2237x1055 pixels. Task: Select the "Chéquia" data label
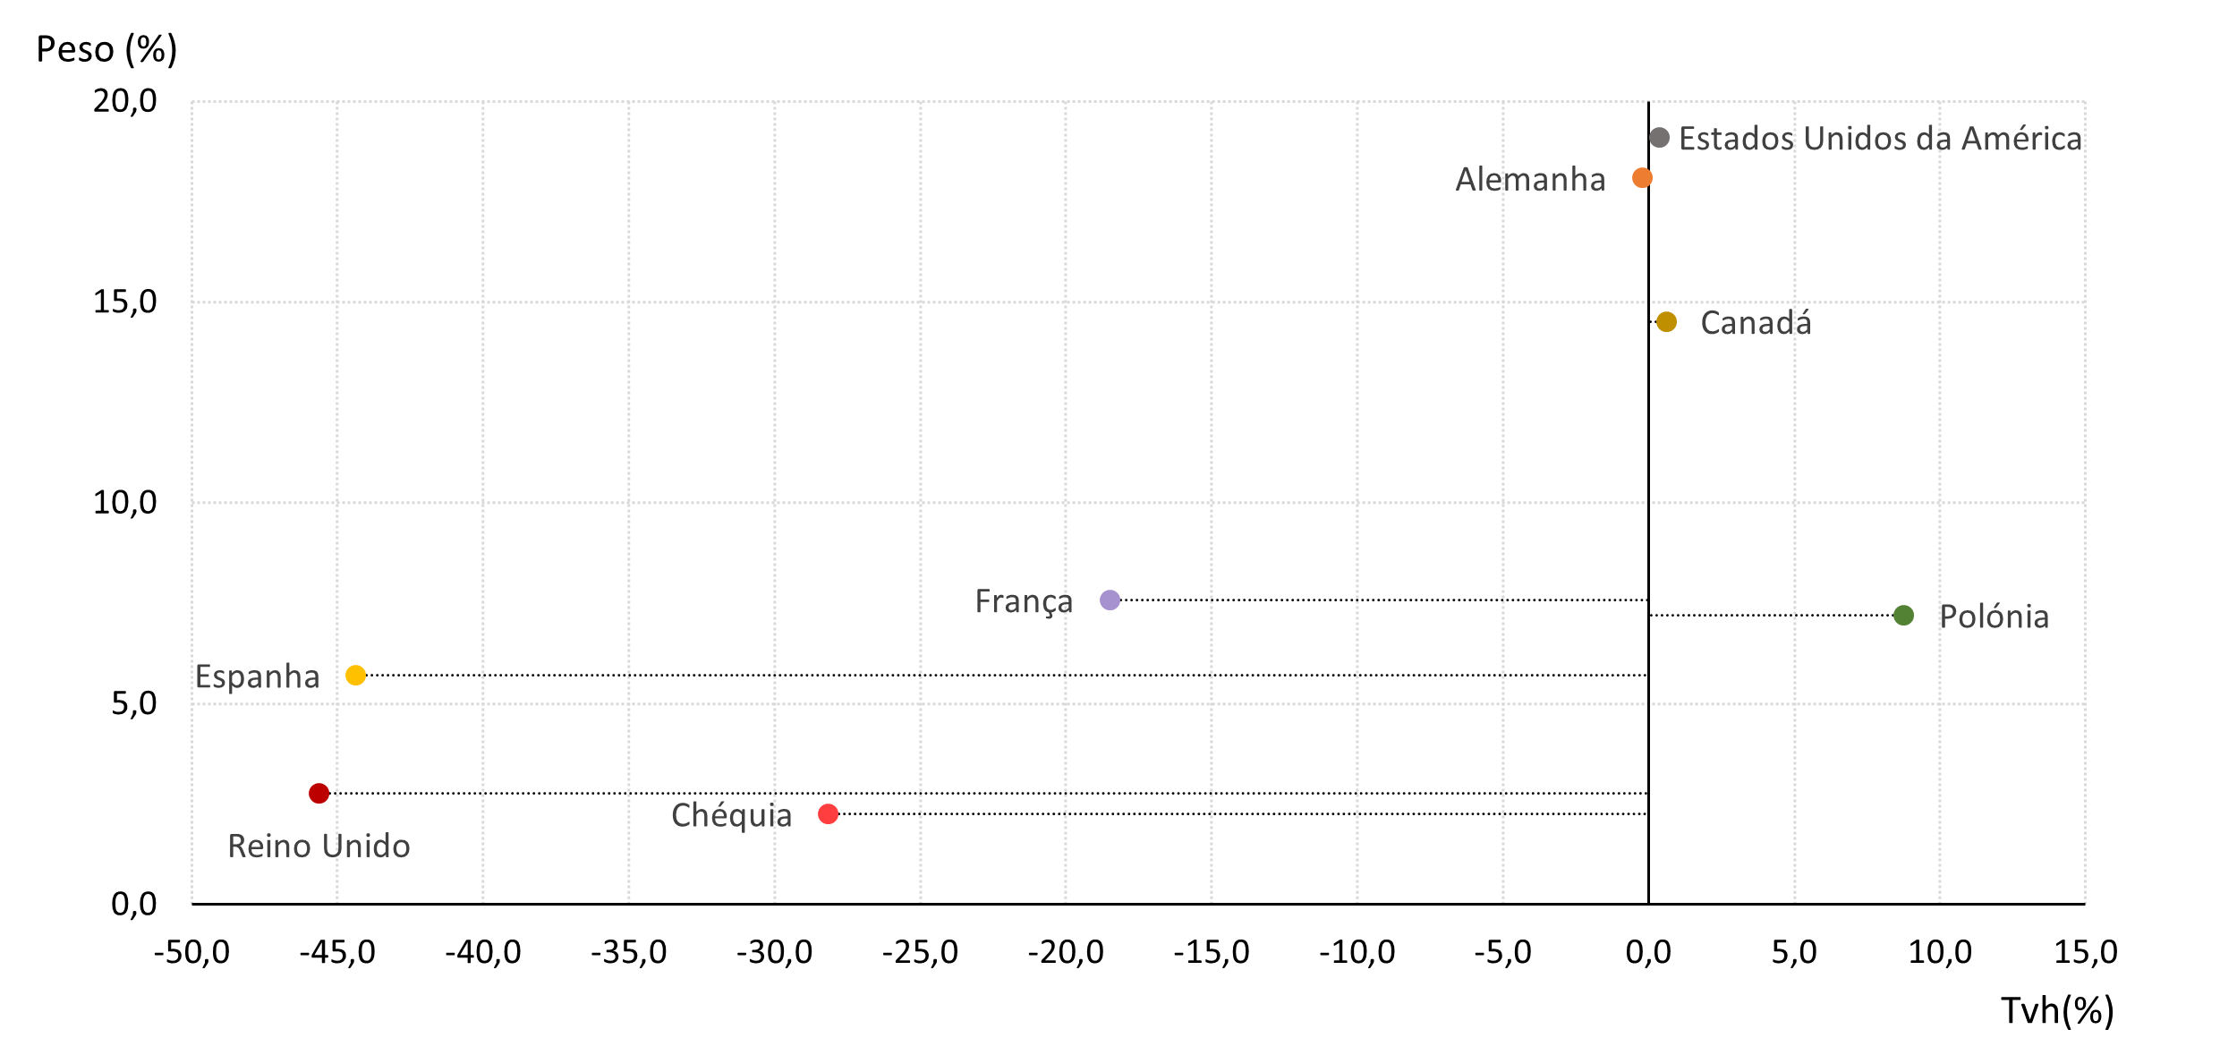coord(731,816)
